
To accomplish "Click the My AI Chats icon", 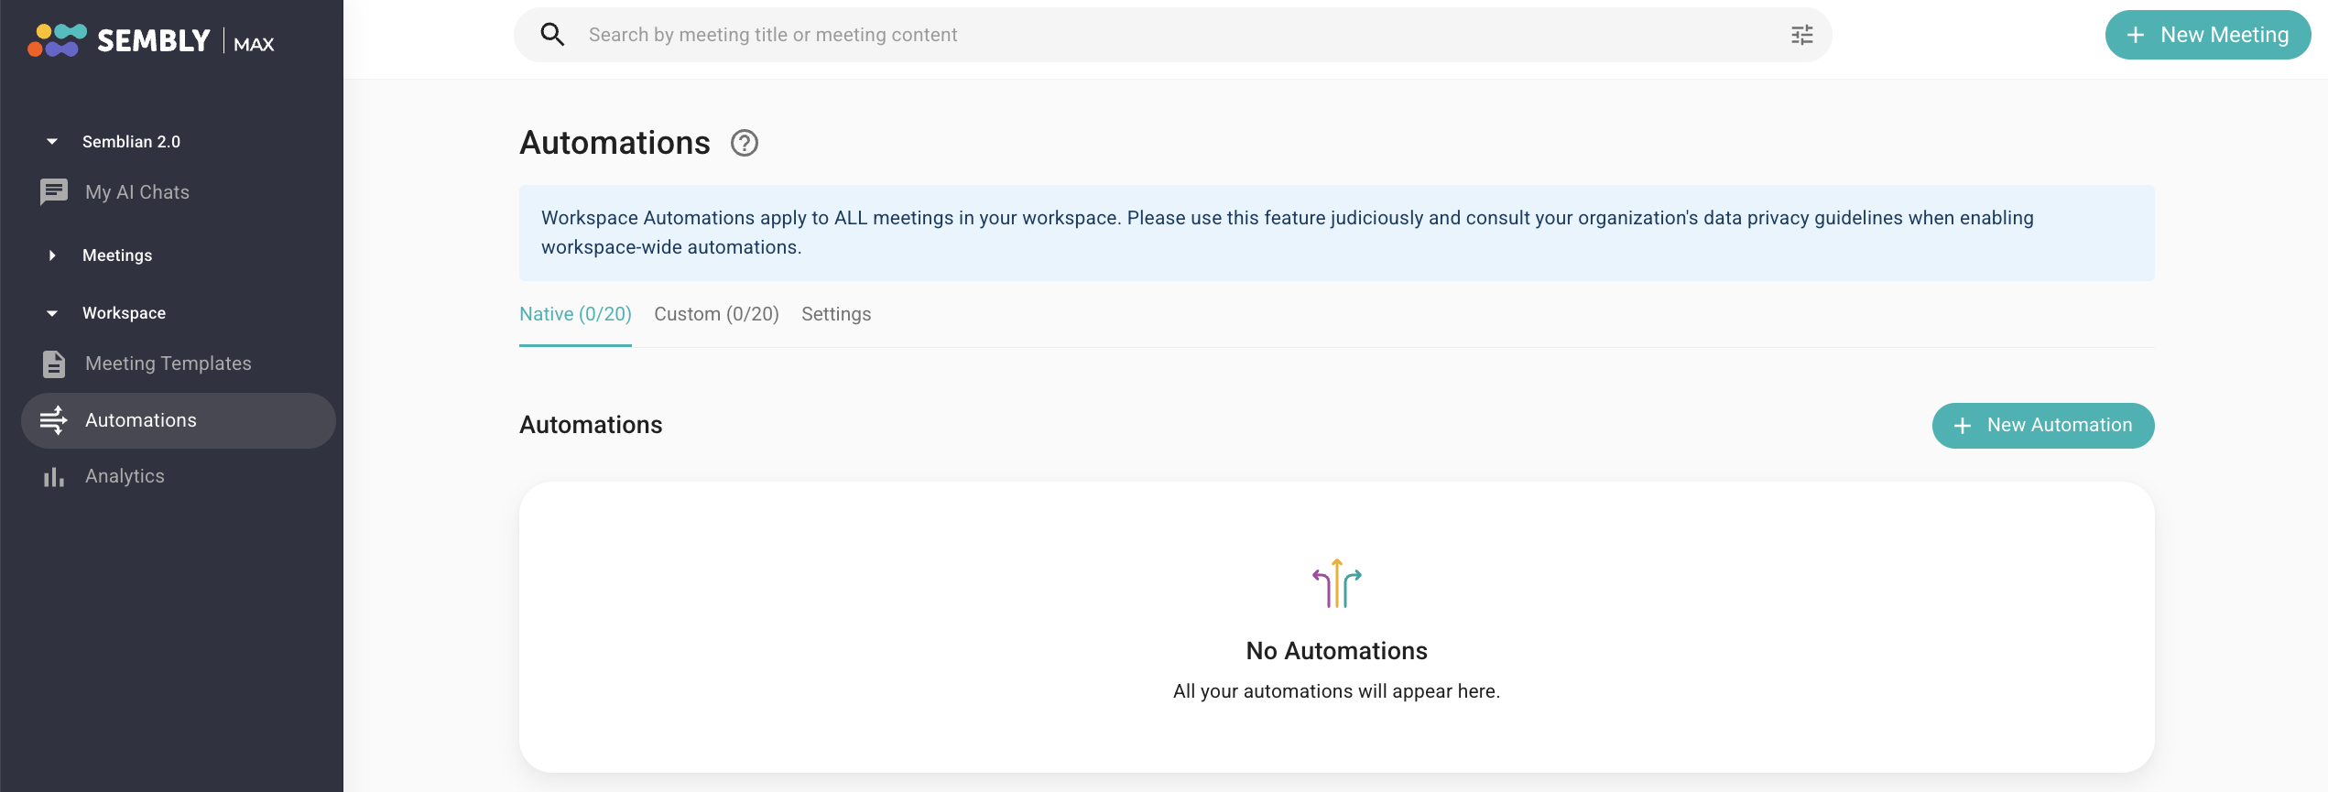I will [54, 192].
